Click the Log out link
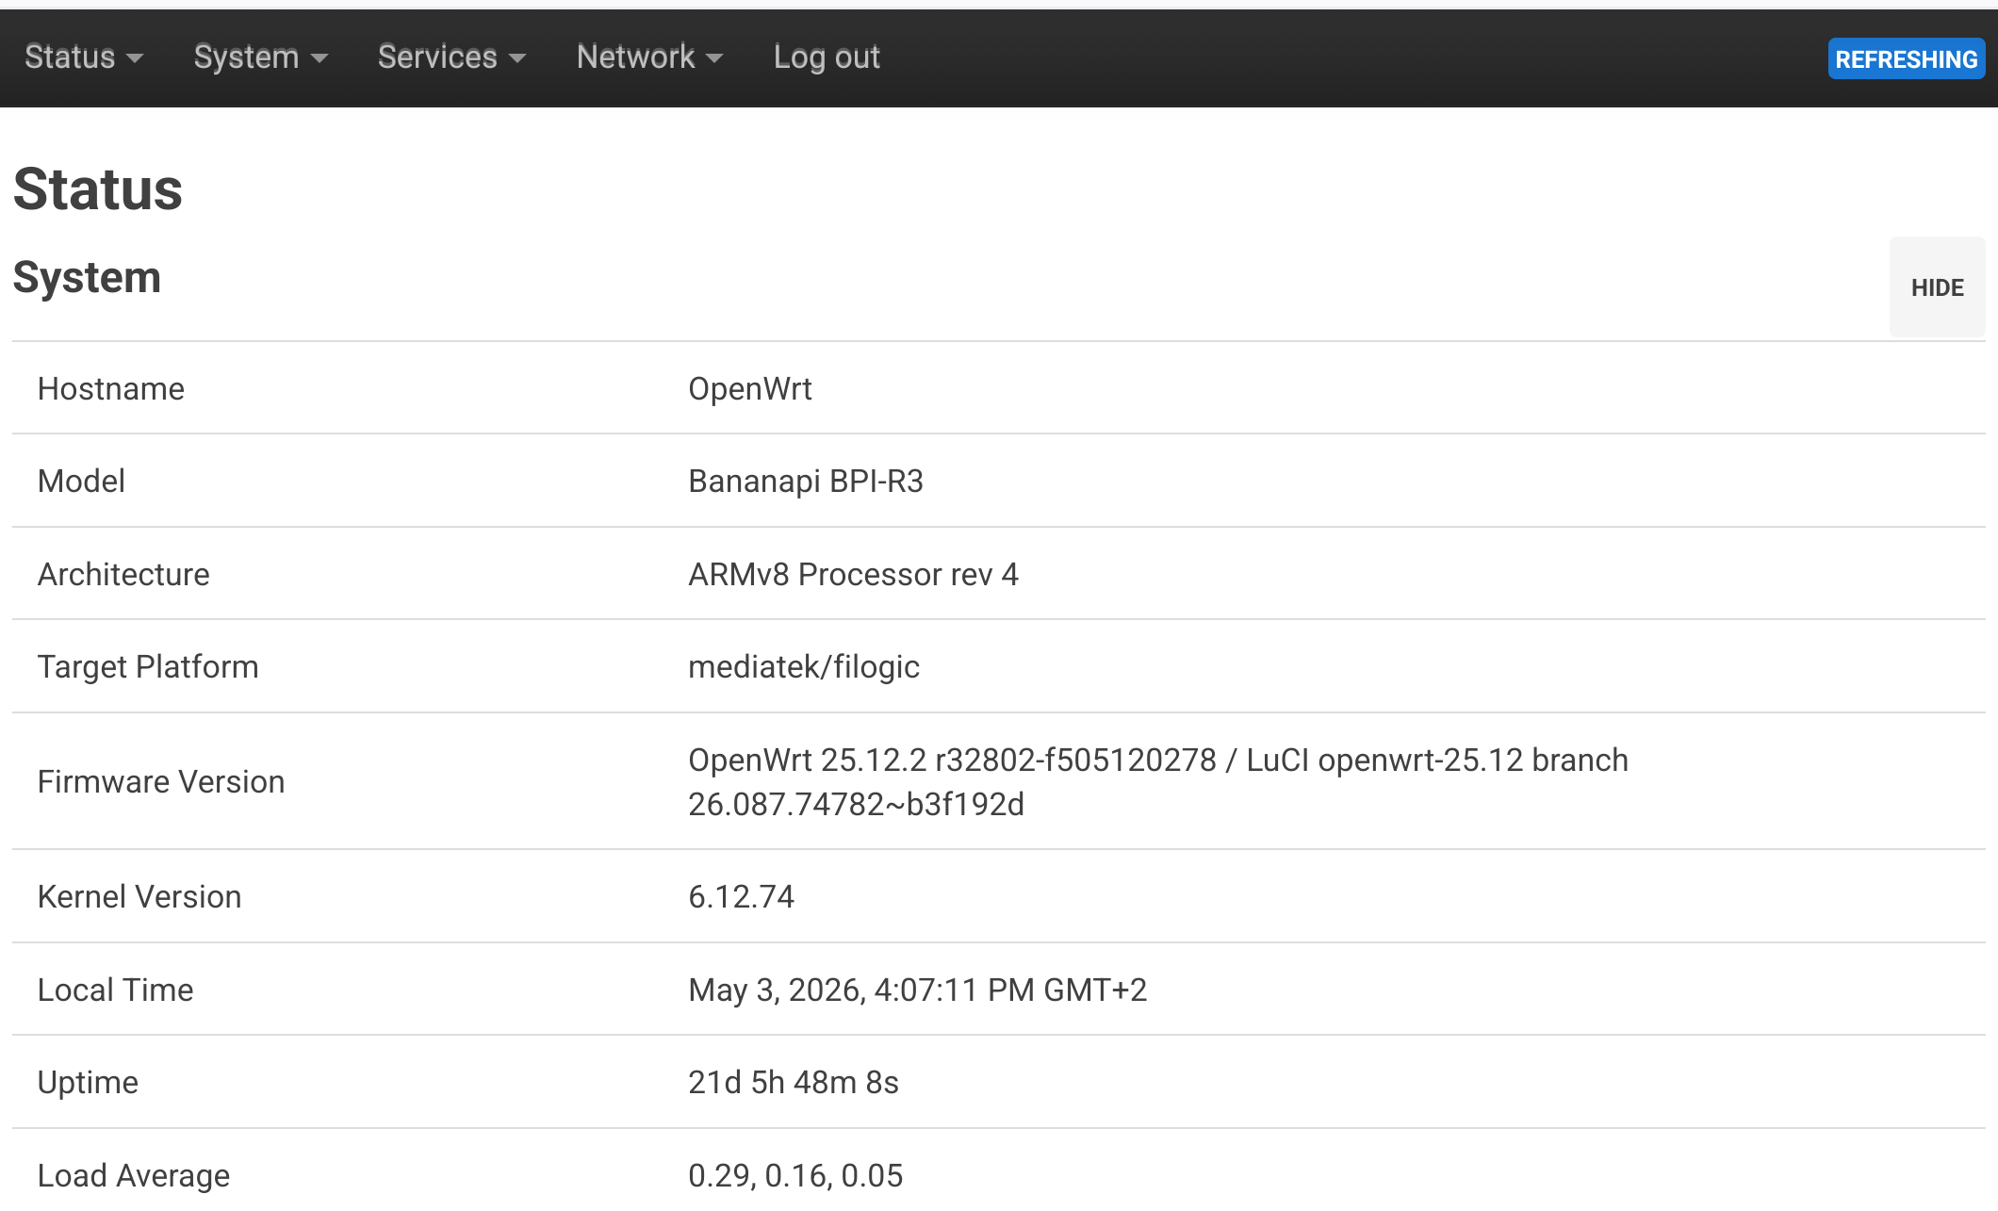This screenshot has height=1211, width=1998. pyautogui.click(x=827, y=57)
